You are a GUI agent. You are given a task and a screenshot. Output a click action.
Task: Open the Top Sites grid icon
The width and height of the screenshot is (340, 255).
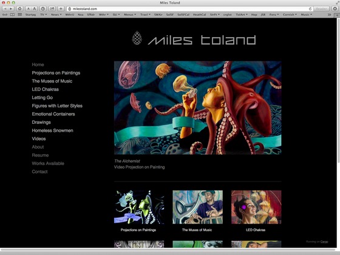(19, 15)
